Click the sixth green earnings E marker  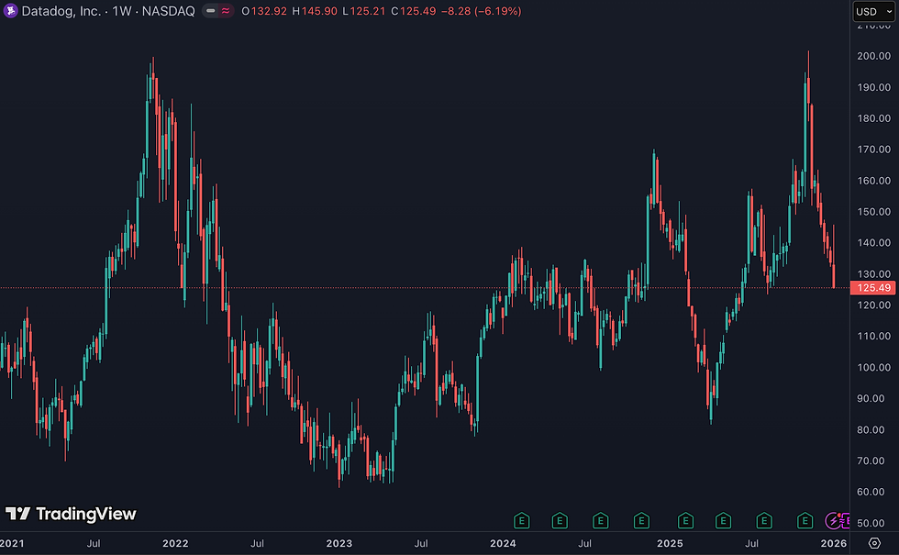(x=723, y=521)
